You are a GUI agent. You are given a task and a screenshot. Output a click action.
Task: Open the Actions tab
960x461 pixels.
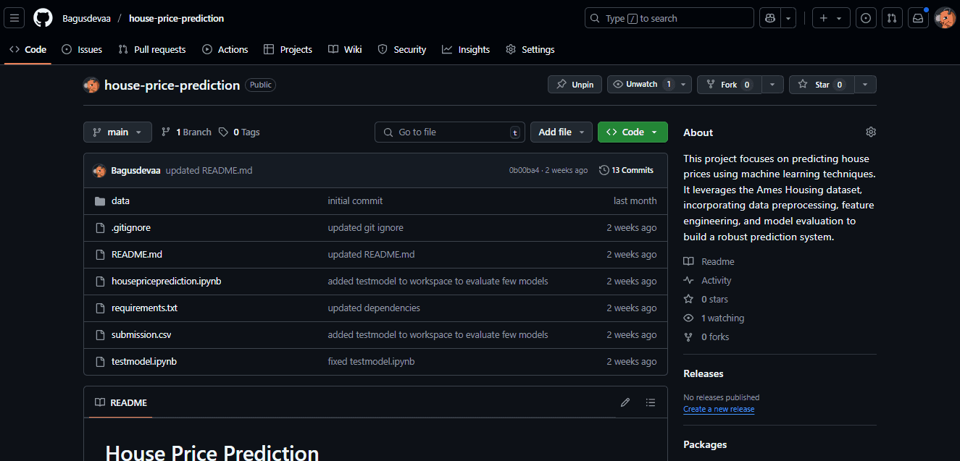225,49
